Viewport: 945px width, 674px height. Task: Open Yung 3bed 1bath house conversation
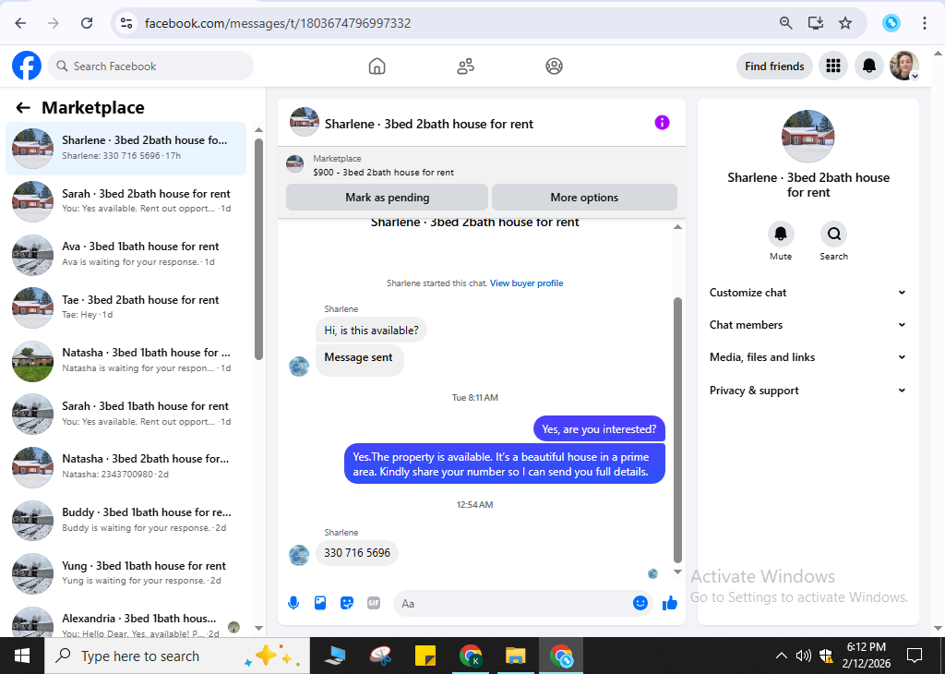pyautogui.click(x=126, y=572)
